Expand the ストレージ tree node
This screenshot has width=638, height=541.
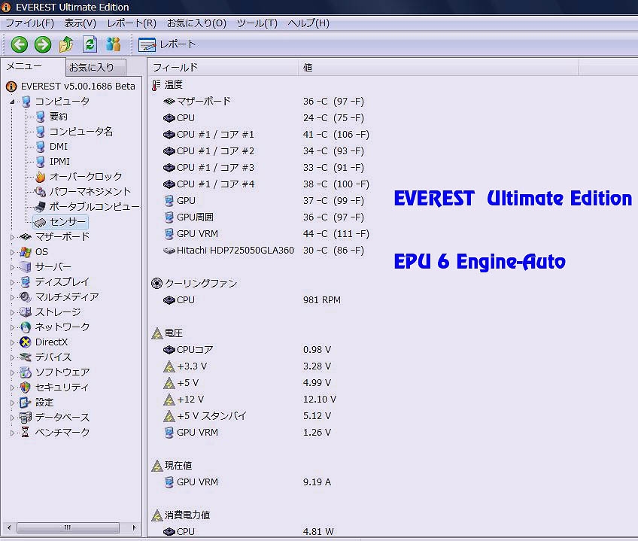point(12,312)
